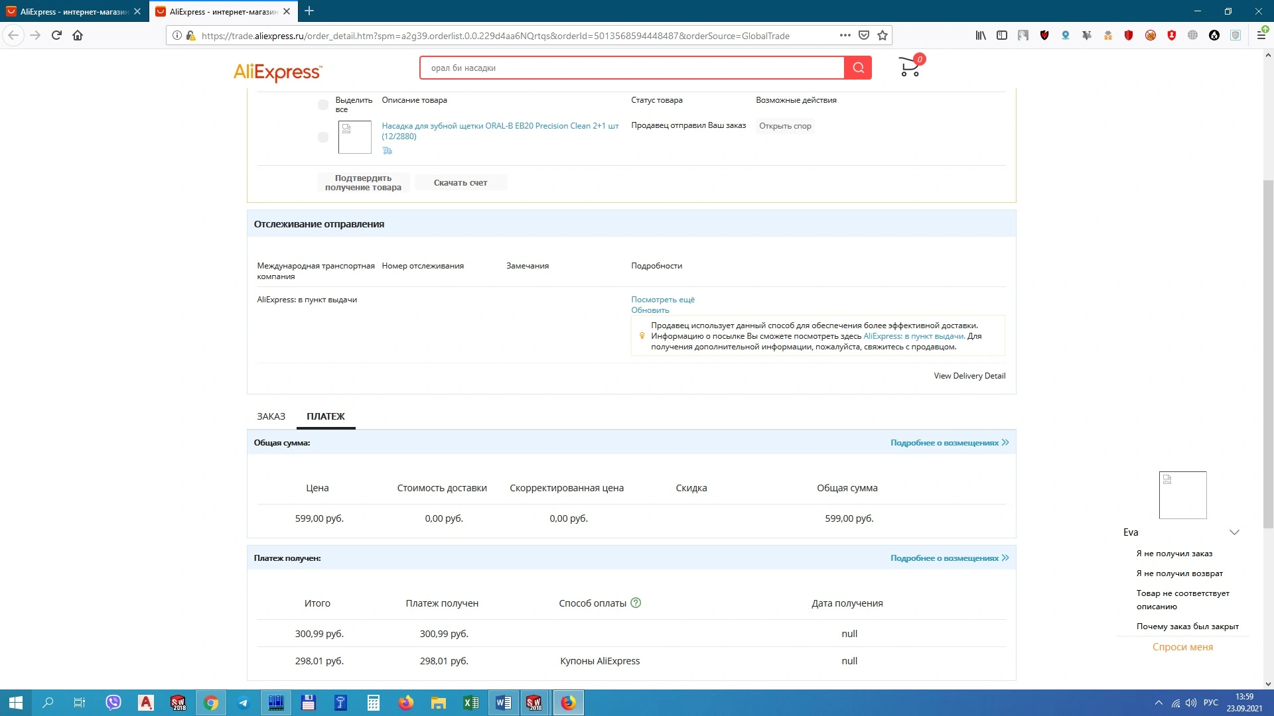Open the Firefox hamburger menu
1274x716 pixels.
pyautogui.click(x=1261, y=36)
